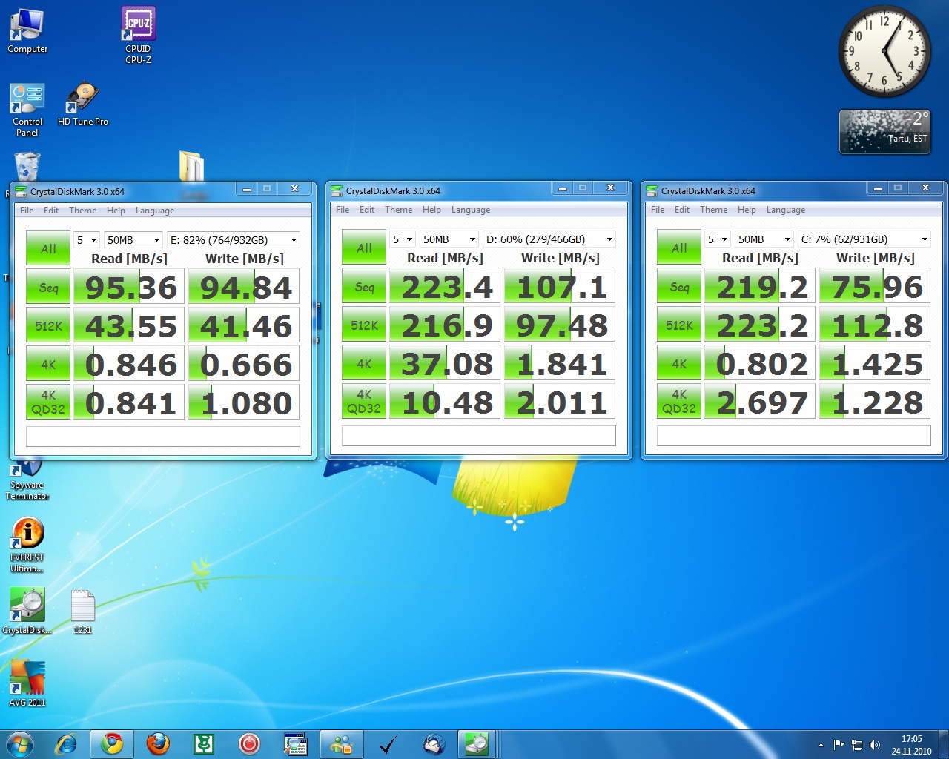Run 512K test on D: drive window
Image resolution: width=949 pixels, height=759 pixels.
pos(364,325)
